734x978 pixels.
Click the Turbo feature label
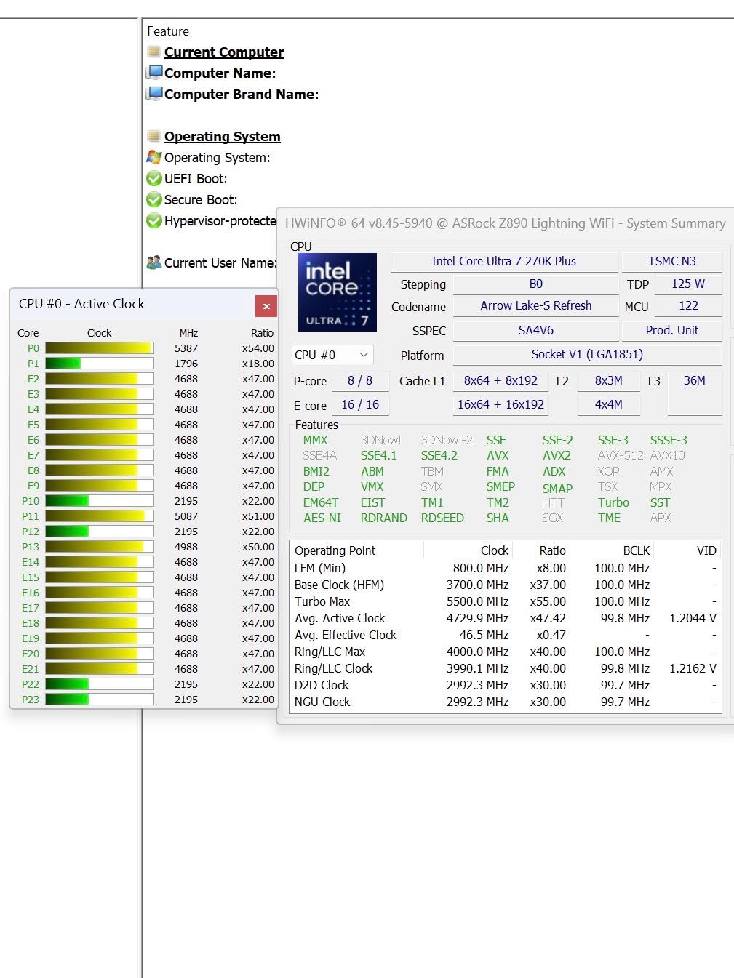tap(613, 502)
